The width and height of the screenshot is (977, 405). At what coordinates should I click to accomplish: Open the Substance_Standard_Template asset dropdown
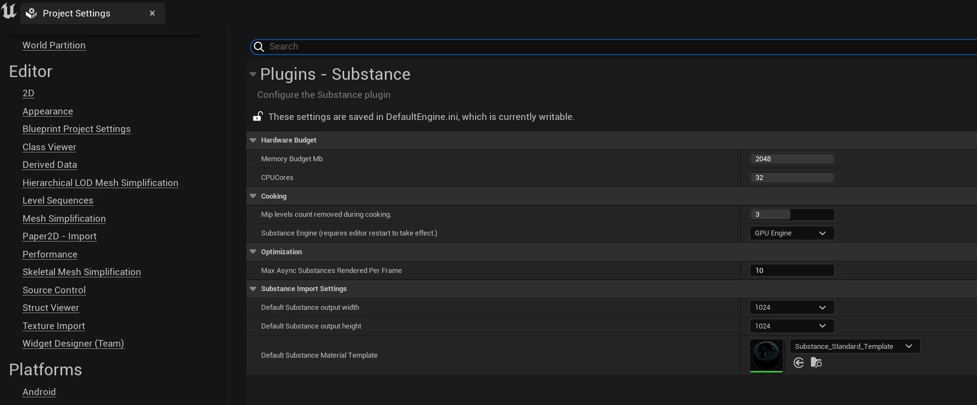point(855,346)
